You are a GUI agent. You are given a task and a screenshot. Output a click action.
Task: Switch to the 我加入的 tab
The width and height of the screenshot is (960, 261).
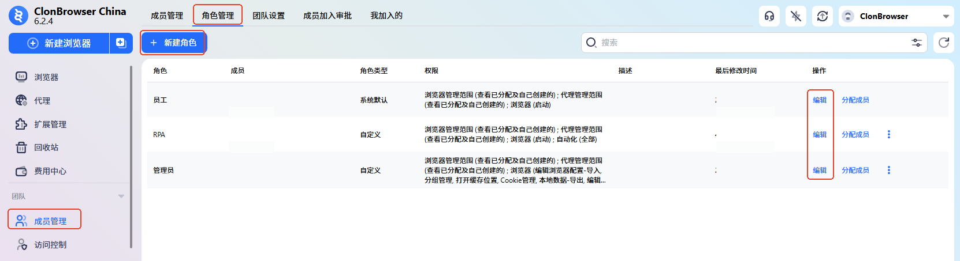coord(386,16)
